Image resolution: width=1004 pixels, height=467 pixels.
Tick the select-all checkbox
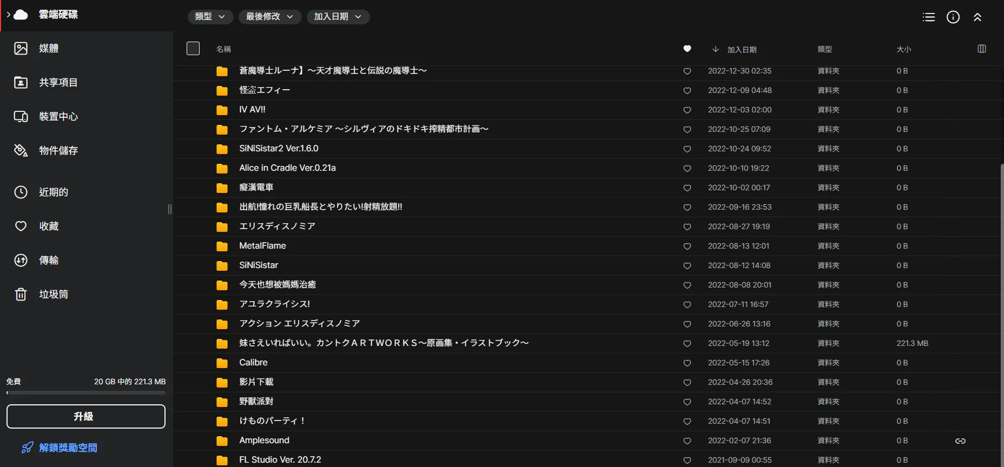pyautogui.click(x=193, y=49)
